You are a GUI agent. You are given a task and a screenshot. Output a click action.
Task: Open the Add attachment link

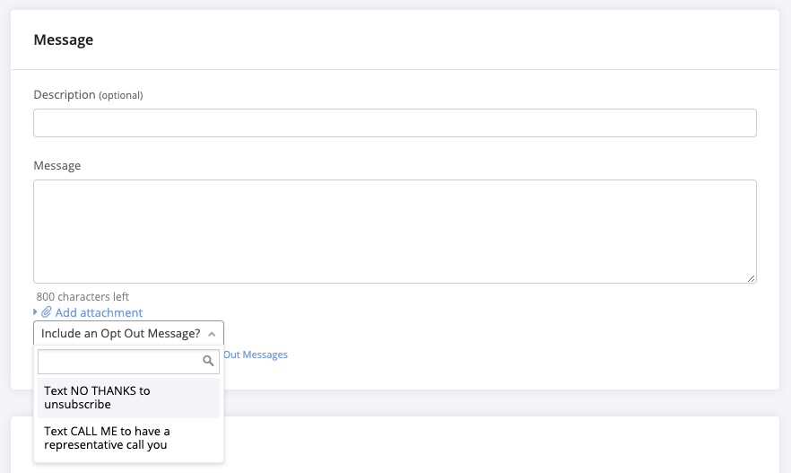99,312
